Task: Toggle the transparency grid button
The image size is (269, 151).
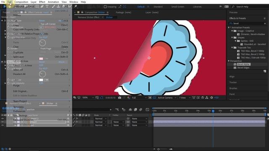Action: [154, 98]
